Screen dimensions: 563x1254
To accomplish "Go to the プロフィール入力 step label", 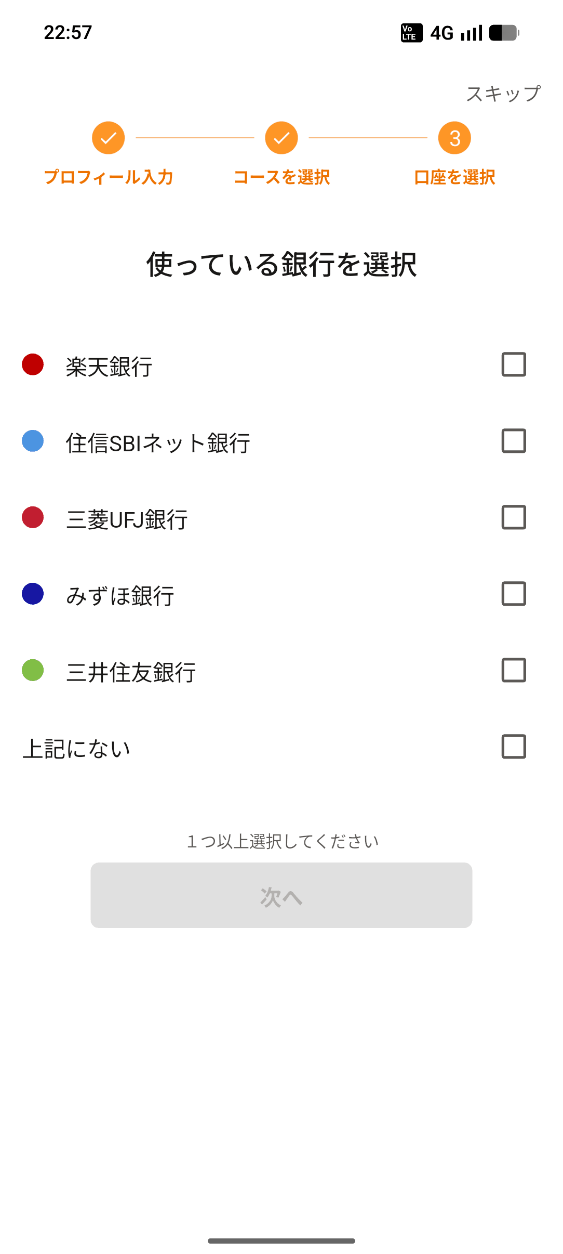I will 109,177.
